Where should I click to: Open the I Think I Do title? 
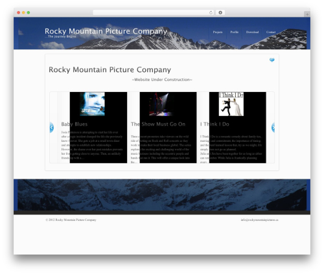click(214, 124)
